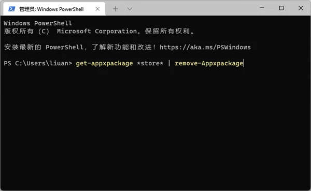Click the remove-Appxpackage command text
This screenshot has height=191, width=311.
209,63
